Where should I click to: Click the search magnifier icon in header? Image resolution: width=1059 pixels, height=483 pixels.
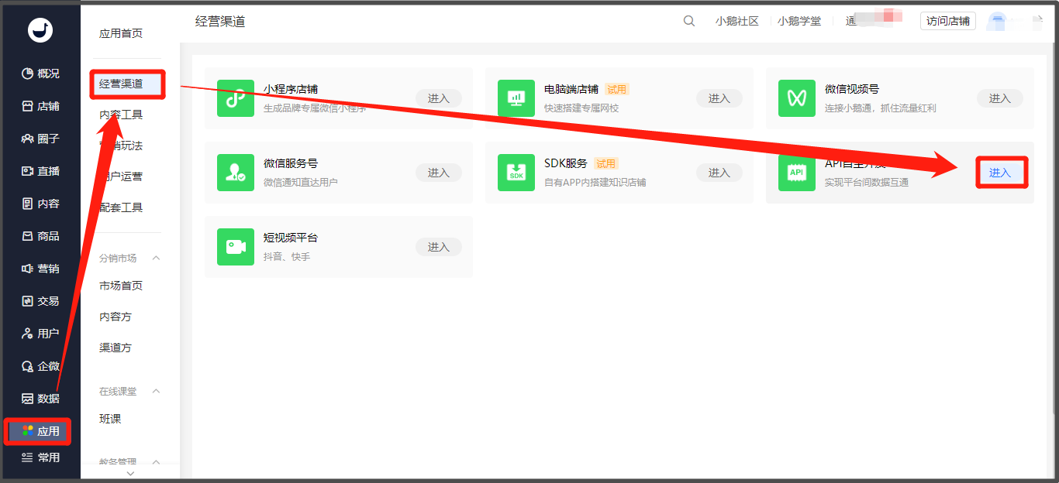tap(689, 21)
